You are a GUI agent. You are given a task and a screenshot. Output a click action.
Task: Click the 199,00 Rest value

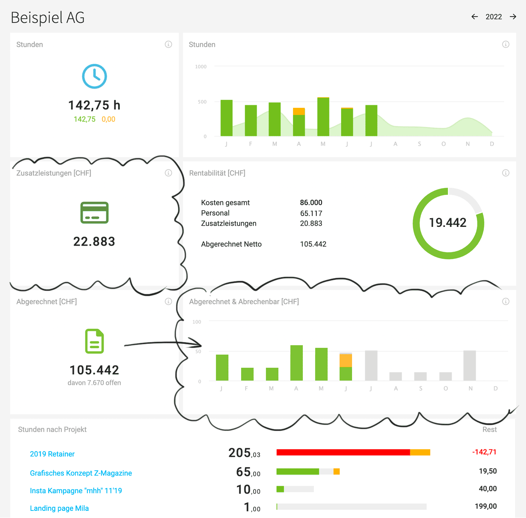pos(486,506)
